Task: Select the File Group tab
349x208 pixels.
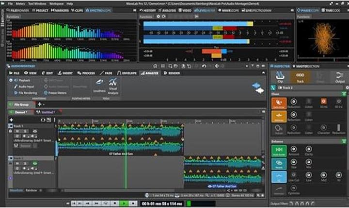Action: click(x=21, y=104)
